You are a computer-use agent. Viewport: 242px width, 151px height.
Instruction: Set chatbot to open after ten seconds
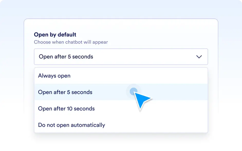pyautogui.click(x=121, y=108)
